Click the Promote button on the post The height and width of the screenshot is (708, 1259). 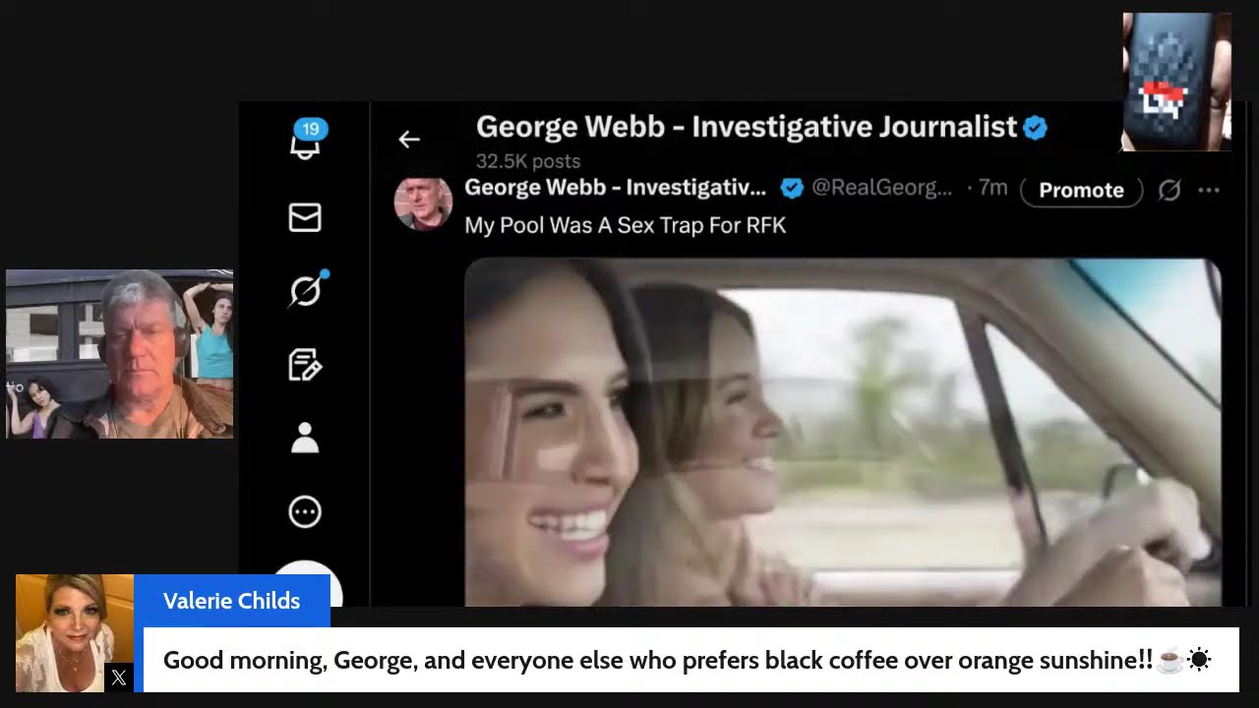coord(1081,190)
